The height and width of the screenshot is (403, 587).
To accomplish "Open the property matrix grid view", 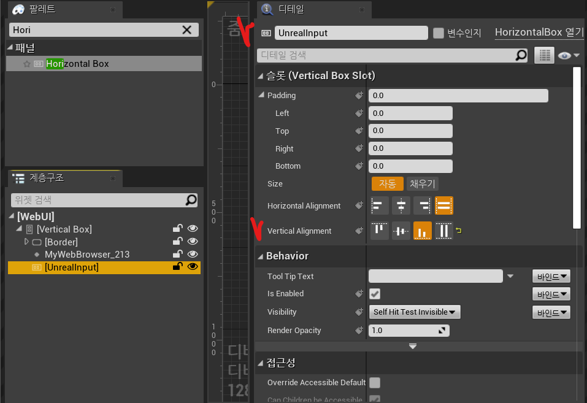I will click(543, 55).
